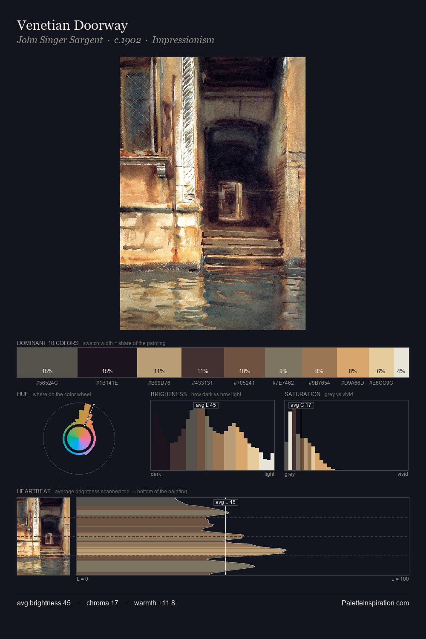The image size is (426, 639).
Task: Click the artist name John Singer Sargent
Action: coord(60,40)
